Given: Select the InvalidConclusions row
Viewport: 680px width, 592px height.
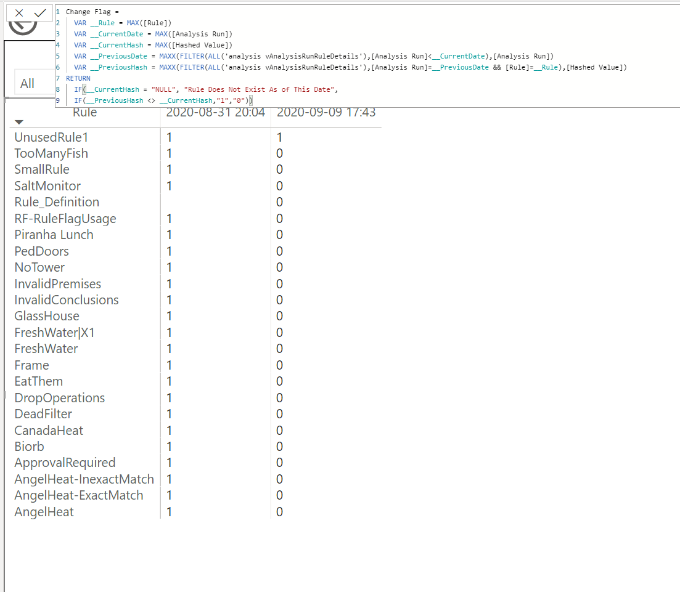Looking at the screenshot, I should point(195,300).
